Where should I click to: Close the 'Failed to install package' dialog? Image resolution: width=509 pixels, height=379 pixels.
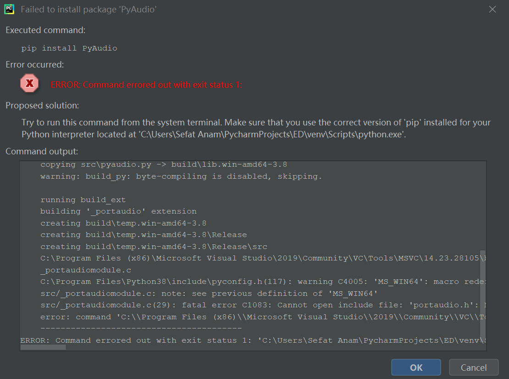492,9
